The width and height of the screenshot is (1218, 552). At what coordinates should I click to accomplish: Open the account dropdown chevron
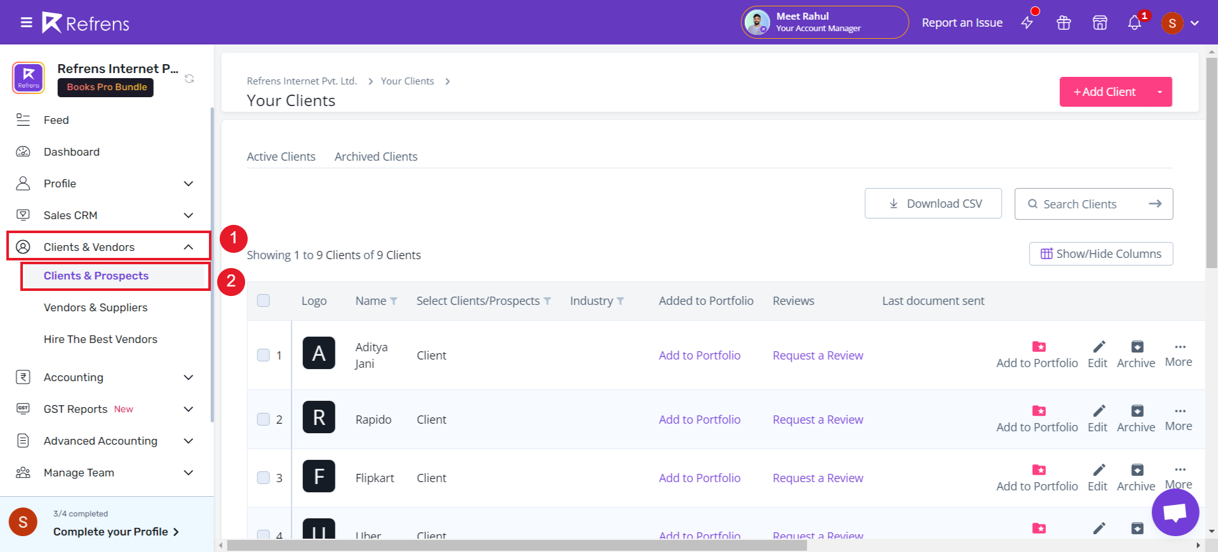click(x=1195, y=23)
